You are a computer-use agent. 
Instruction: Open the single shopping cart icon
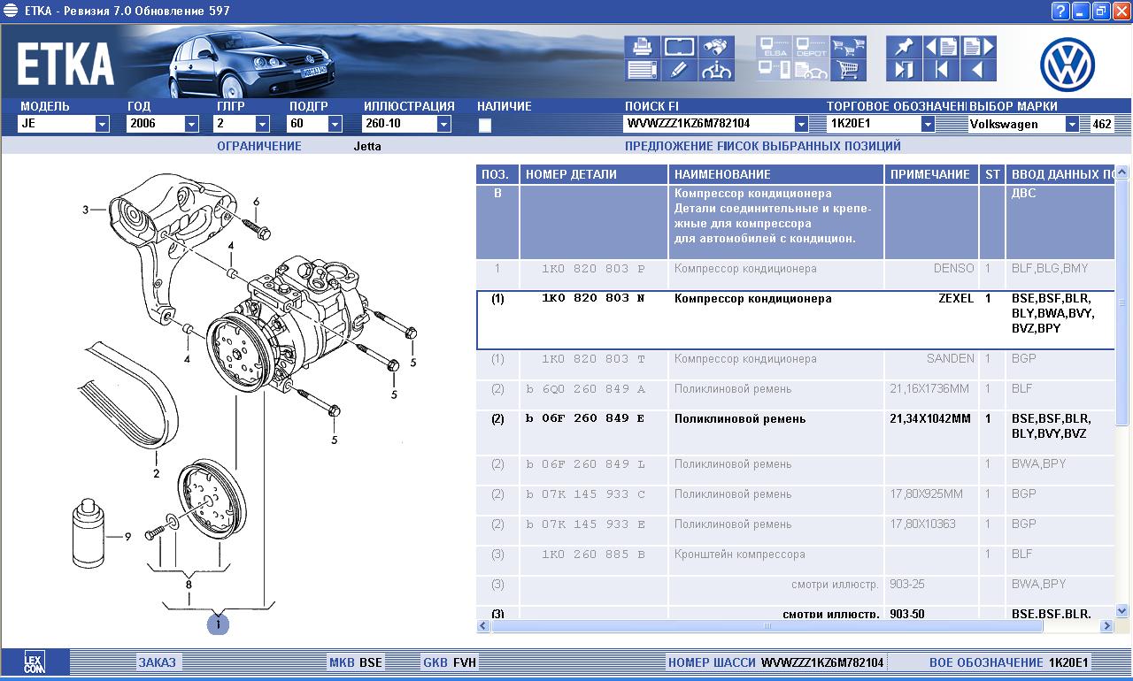tap(849, 70)
